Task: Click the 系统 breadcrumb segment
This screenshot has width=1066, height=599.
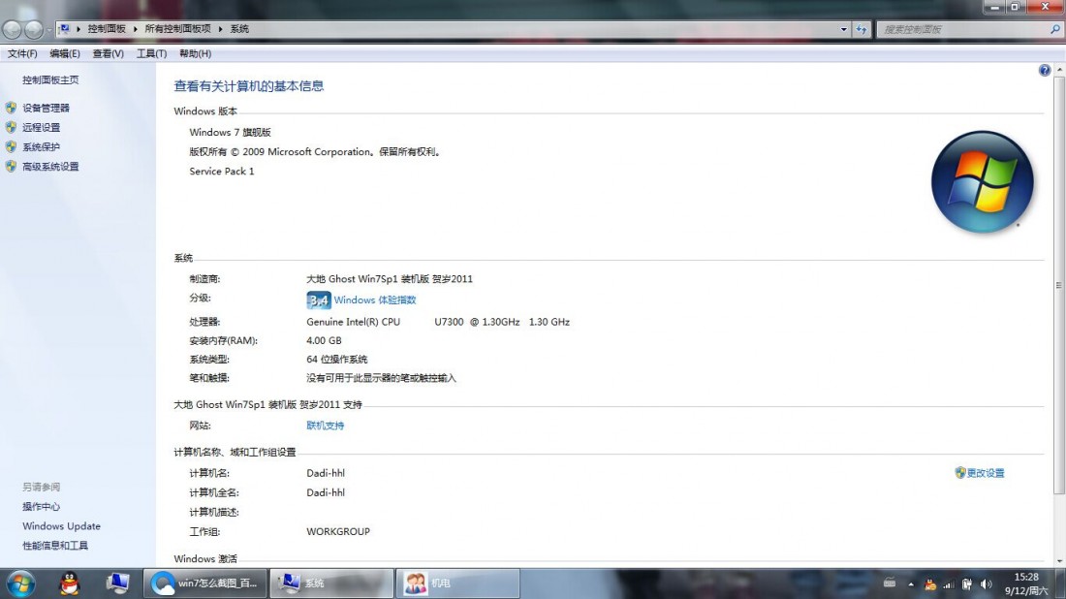Action: point(239,28)
